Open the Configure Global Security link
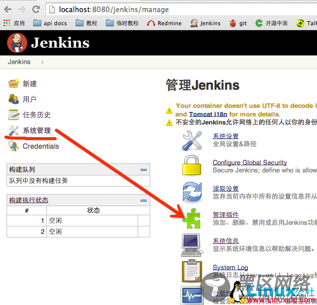This screenshot has height=305, width=317. [249, 162]
